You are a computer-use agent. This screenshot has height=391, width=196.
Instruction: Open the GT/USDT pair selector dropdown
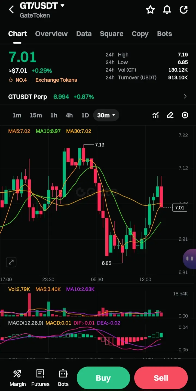pyautogui.click(x=42, y=5)
